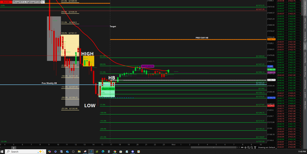Zoom out using the magnifier minus icon
Screen dimensions: 307x154
252,147
